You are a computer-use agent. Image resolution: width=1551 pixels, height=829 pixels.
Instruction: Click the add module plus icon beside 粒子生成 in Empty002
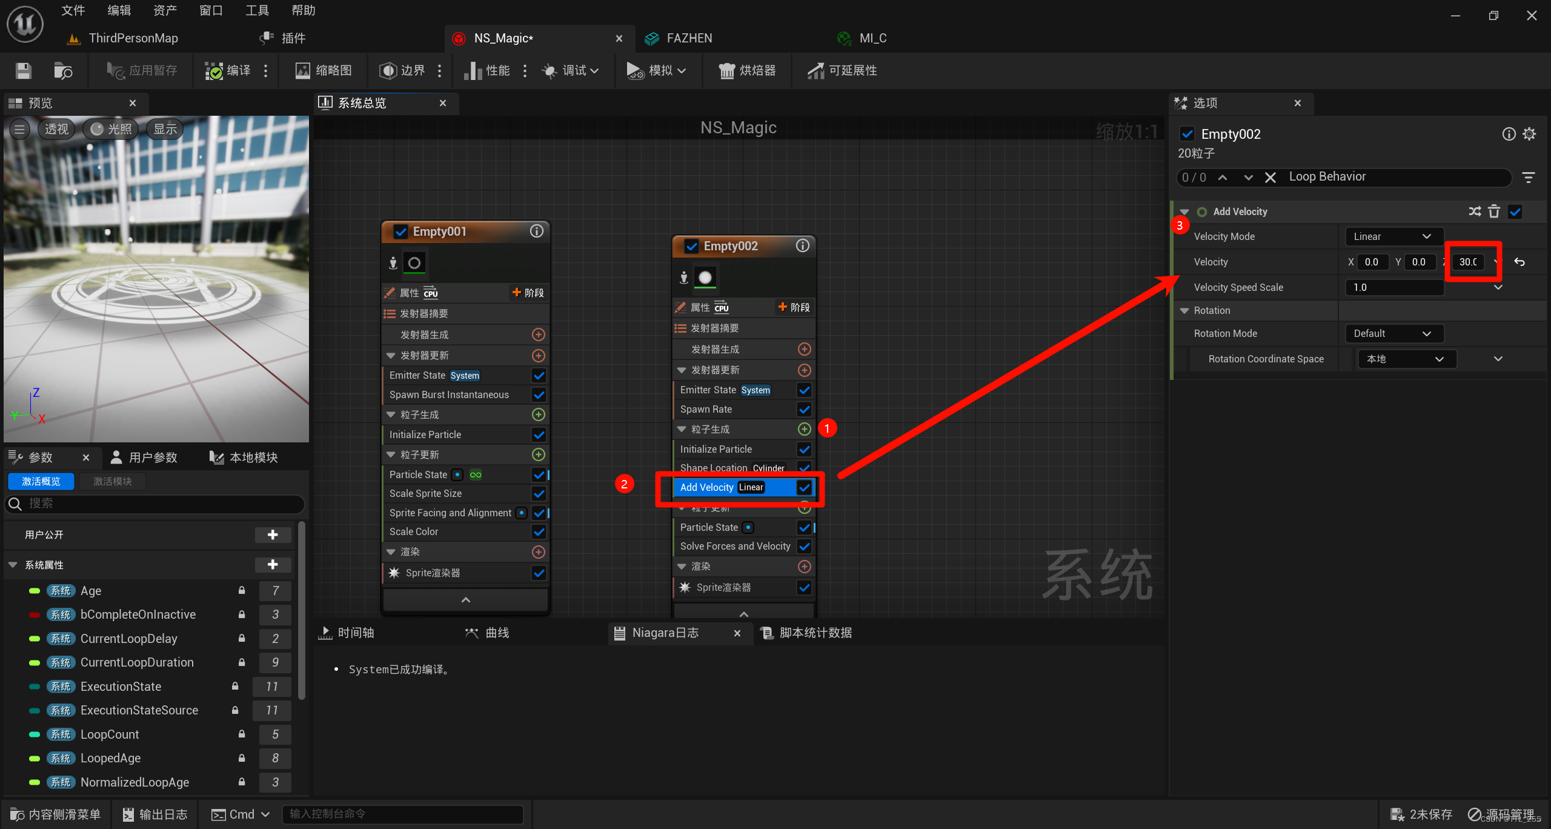pos(804,429)
